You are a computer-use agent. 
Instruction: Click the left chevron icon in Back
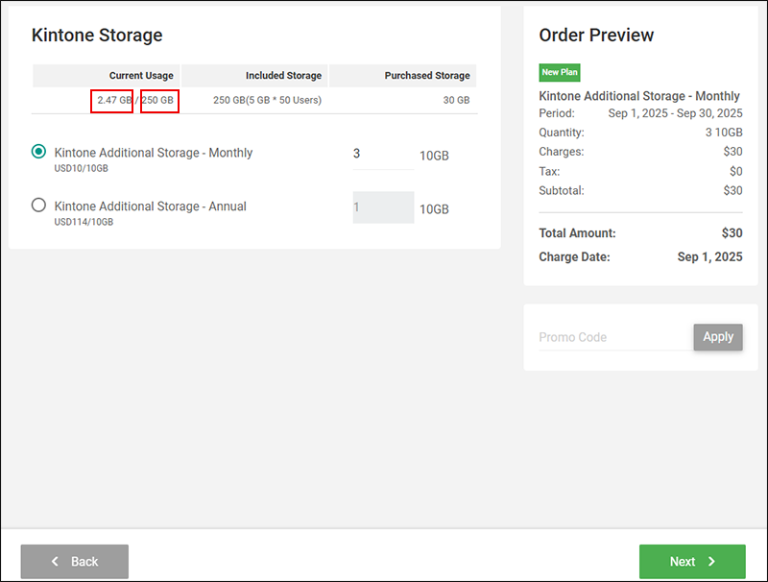click(x=56, y=561)
